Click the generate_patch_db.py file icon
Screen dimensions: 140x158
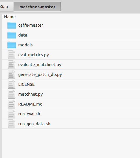(12, 75)
